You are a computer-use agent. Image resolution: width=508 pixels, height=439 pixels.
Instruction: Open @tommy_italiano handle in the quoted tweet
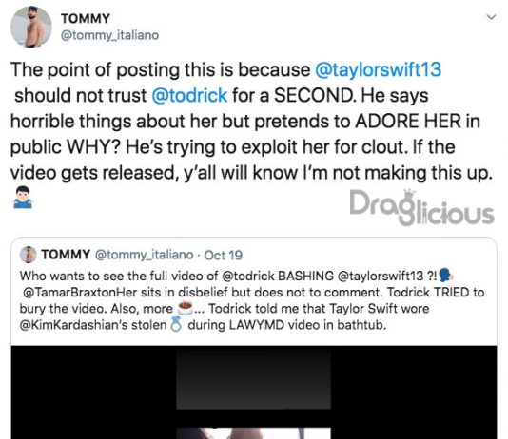coord(145,255)
